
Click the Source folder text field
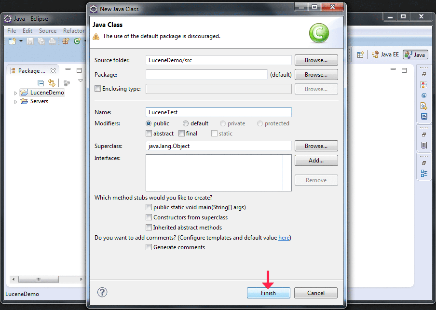coord(218,60)
